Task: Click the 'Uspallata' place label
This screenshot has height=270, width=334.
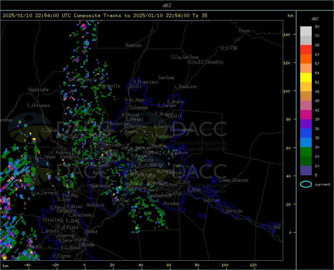Action: coord(38,90)
